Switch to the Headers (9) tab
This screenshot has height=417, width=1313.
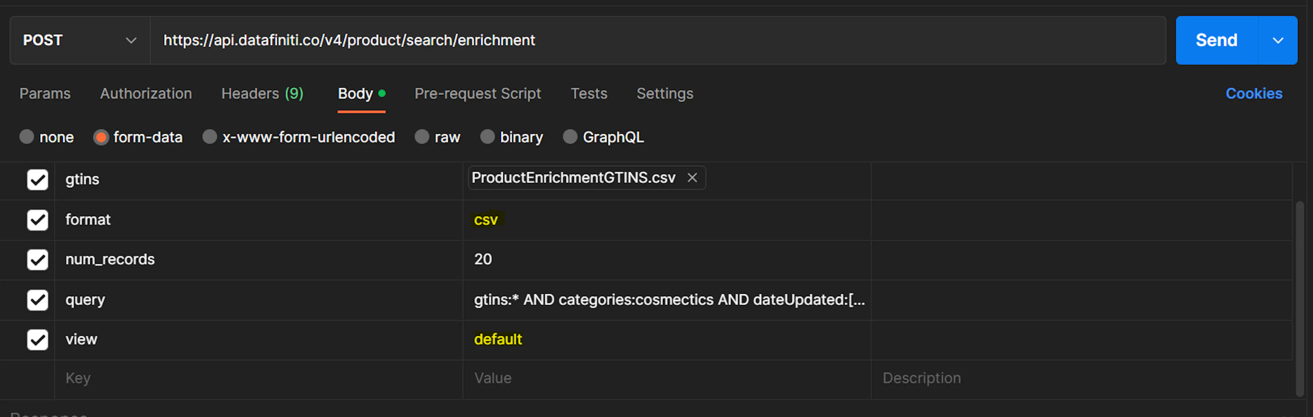tap(262, 94)
